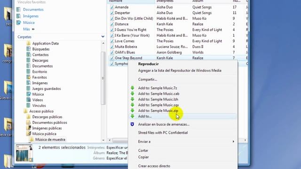Click the Intérpretes value Especificar field
This screenshot has width=301, height=169.
click(117, 147)
